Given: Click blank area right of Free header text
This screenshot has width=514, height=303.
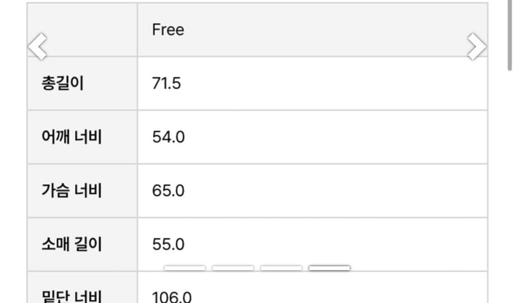Looking at the screenshot, I should click(x=320, y=30).
